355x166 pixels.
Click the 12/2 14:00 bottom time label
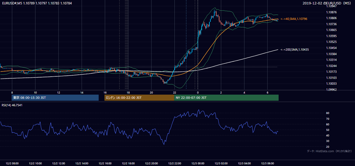click(x=82, y=163)
